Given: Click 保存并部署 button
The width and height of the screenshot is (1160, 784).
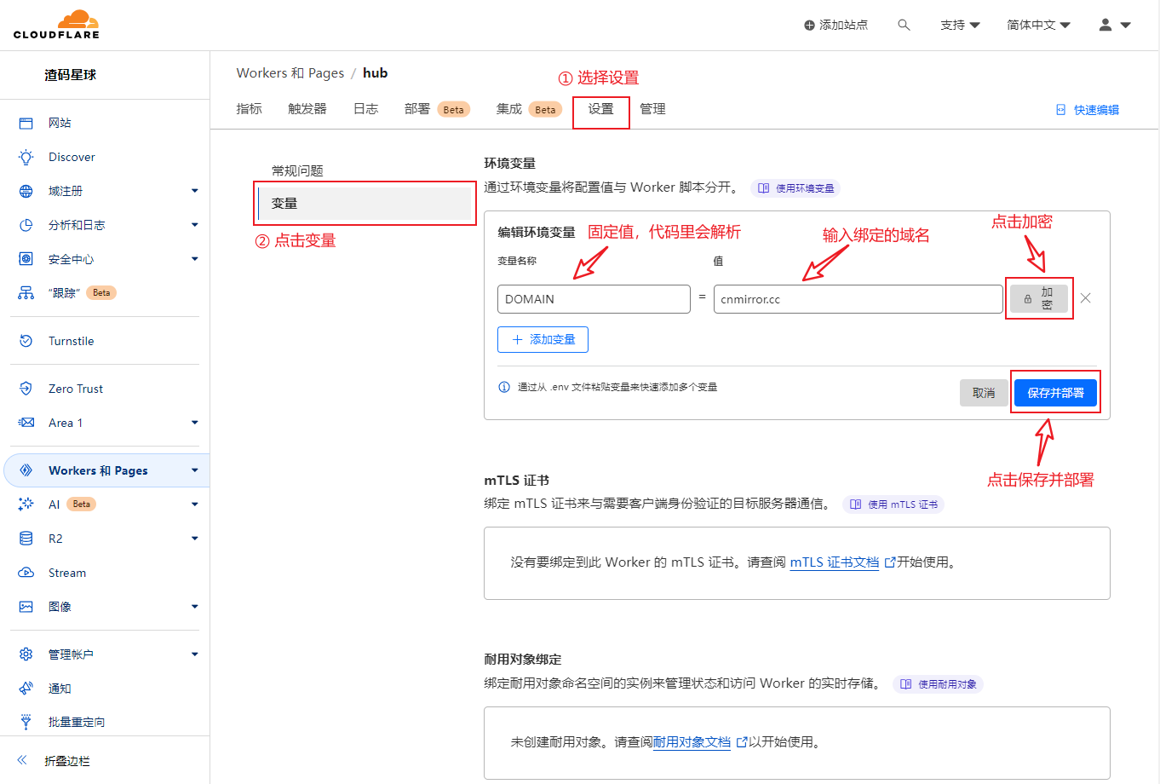Looking at the screenshot, I should [1055, 393].
